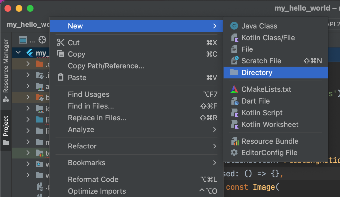Run Reformat Code from the context menu
The image size is (340, 197).
point(136,180)
